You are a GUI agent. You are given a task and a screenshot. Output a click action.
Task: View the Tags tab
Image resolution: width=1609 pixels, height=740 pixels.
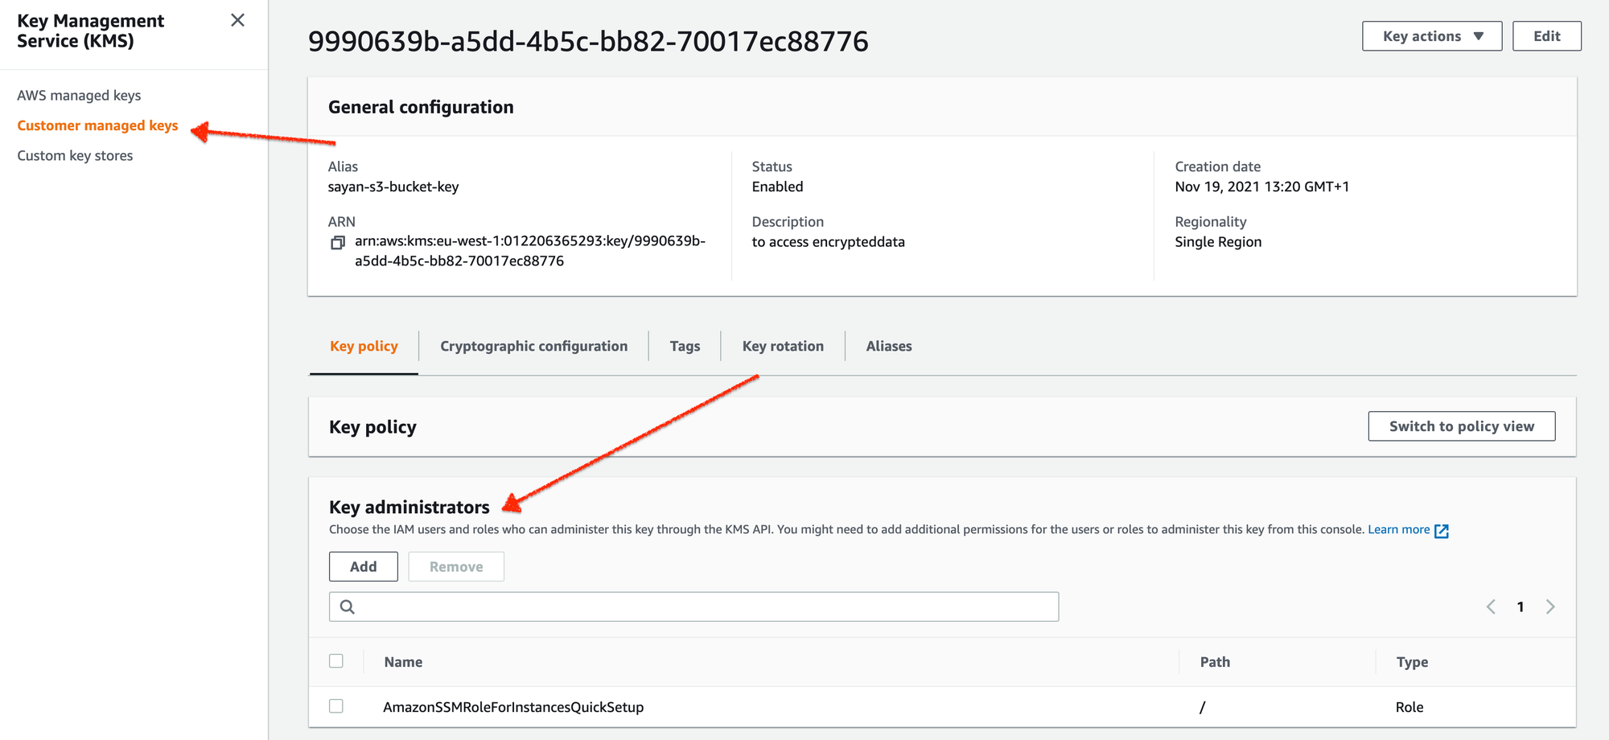click(x=685, y=346)
